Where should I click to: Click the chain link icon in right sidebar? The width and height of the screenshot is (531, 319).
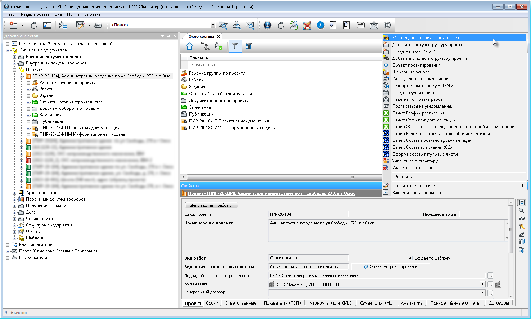click(522, 219)
